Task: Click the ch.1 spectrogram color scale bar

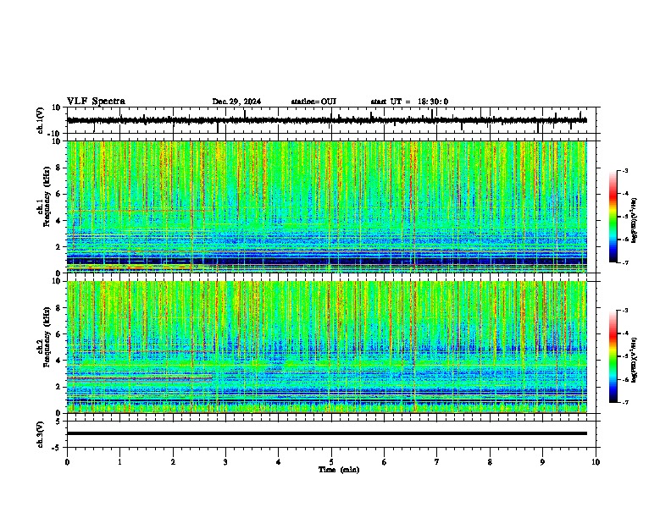Action: click(x=613, y=217)
